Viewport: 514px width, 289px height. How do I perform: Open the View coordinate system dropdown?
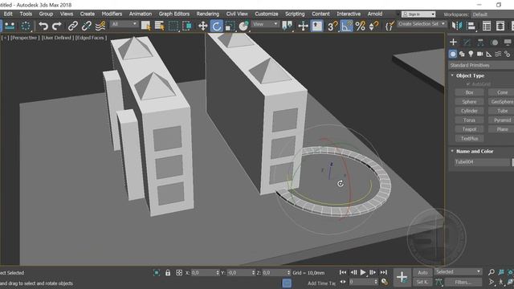(x=265, y=24)
